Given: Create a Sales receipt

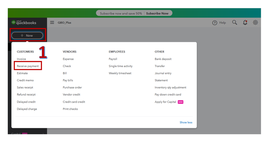Looking at the screenshot, I should 25,88.
